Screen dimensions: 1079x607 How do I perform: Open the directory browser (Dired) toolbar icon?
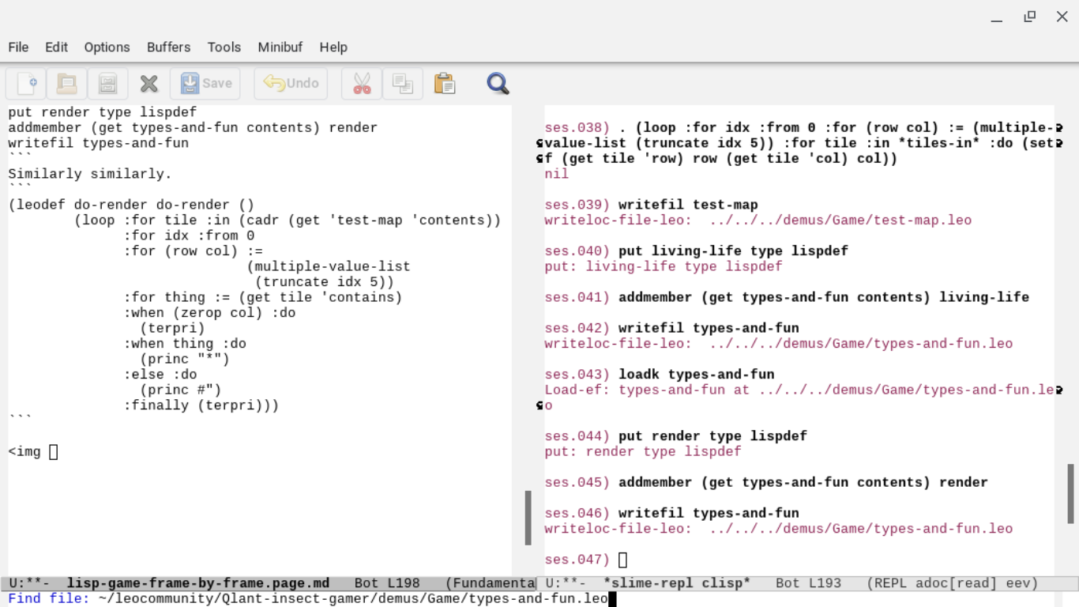pyautogui.click(x=108, y=84)
